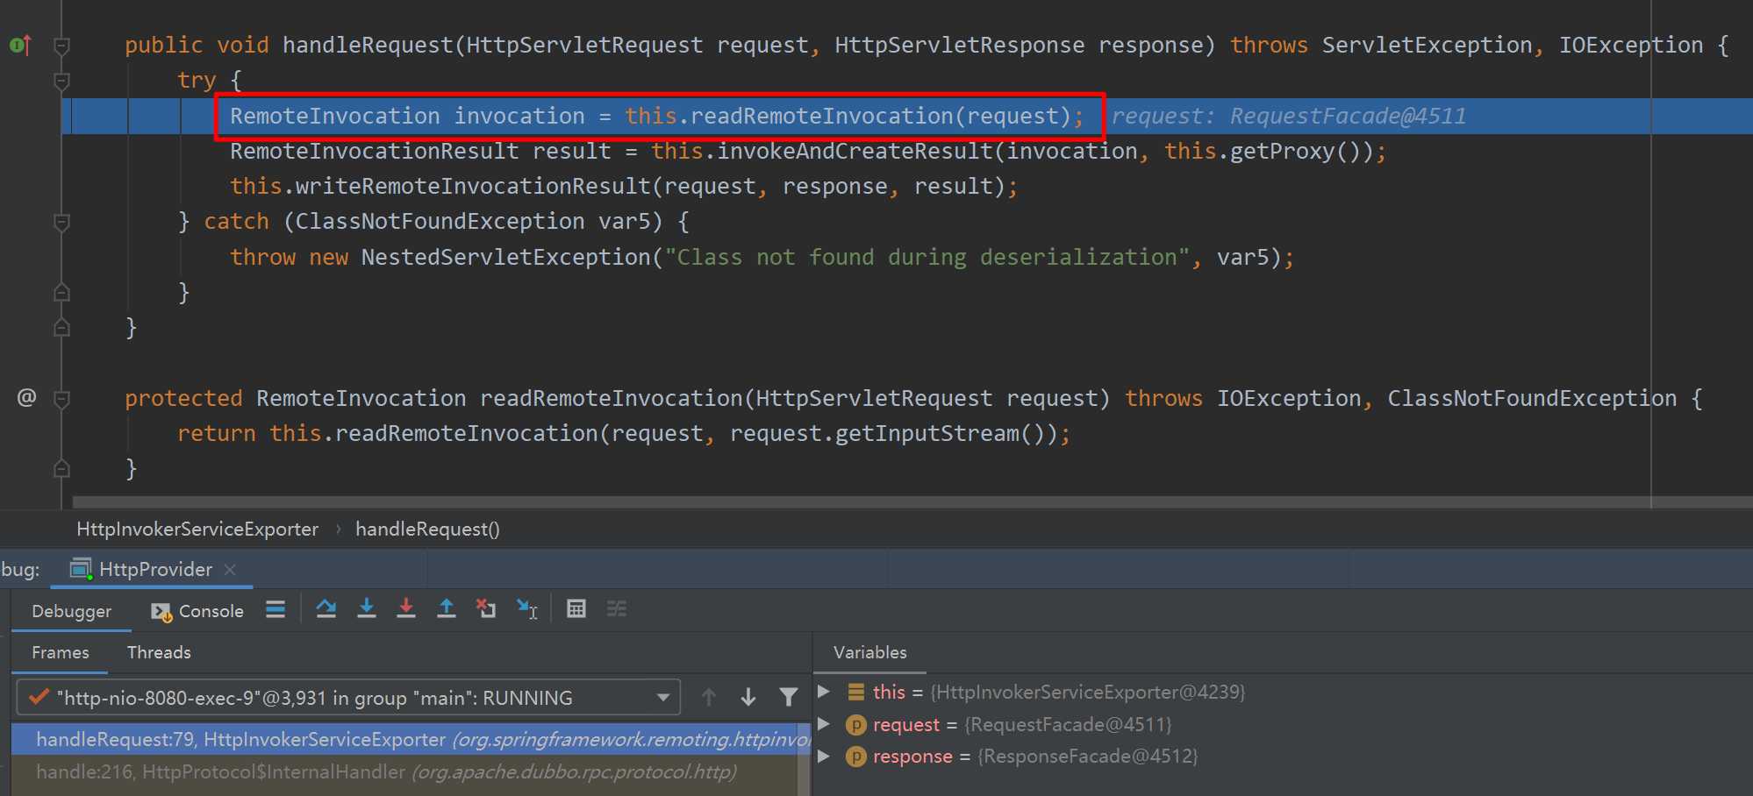Click Force Step Into red arrow icon

[406, 609]
